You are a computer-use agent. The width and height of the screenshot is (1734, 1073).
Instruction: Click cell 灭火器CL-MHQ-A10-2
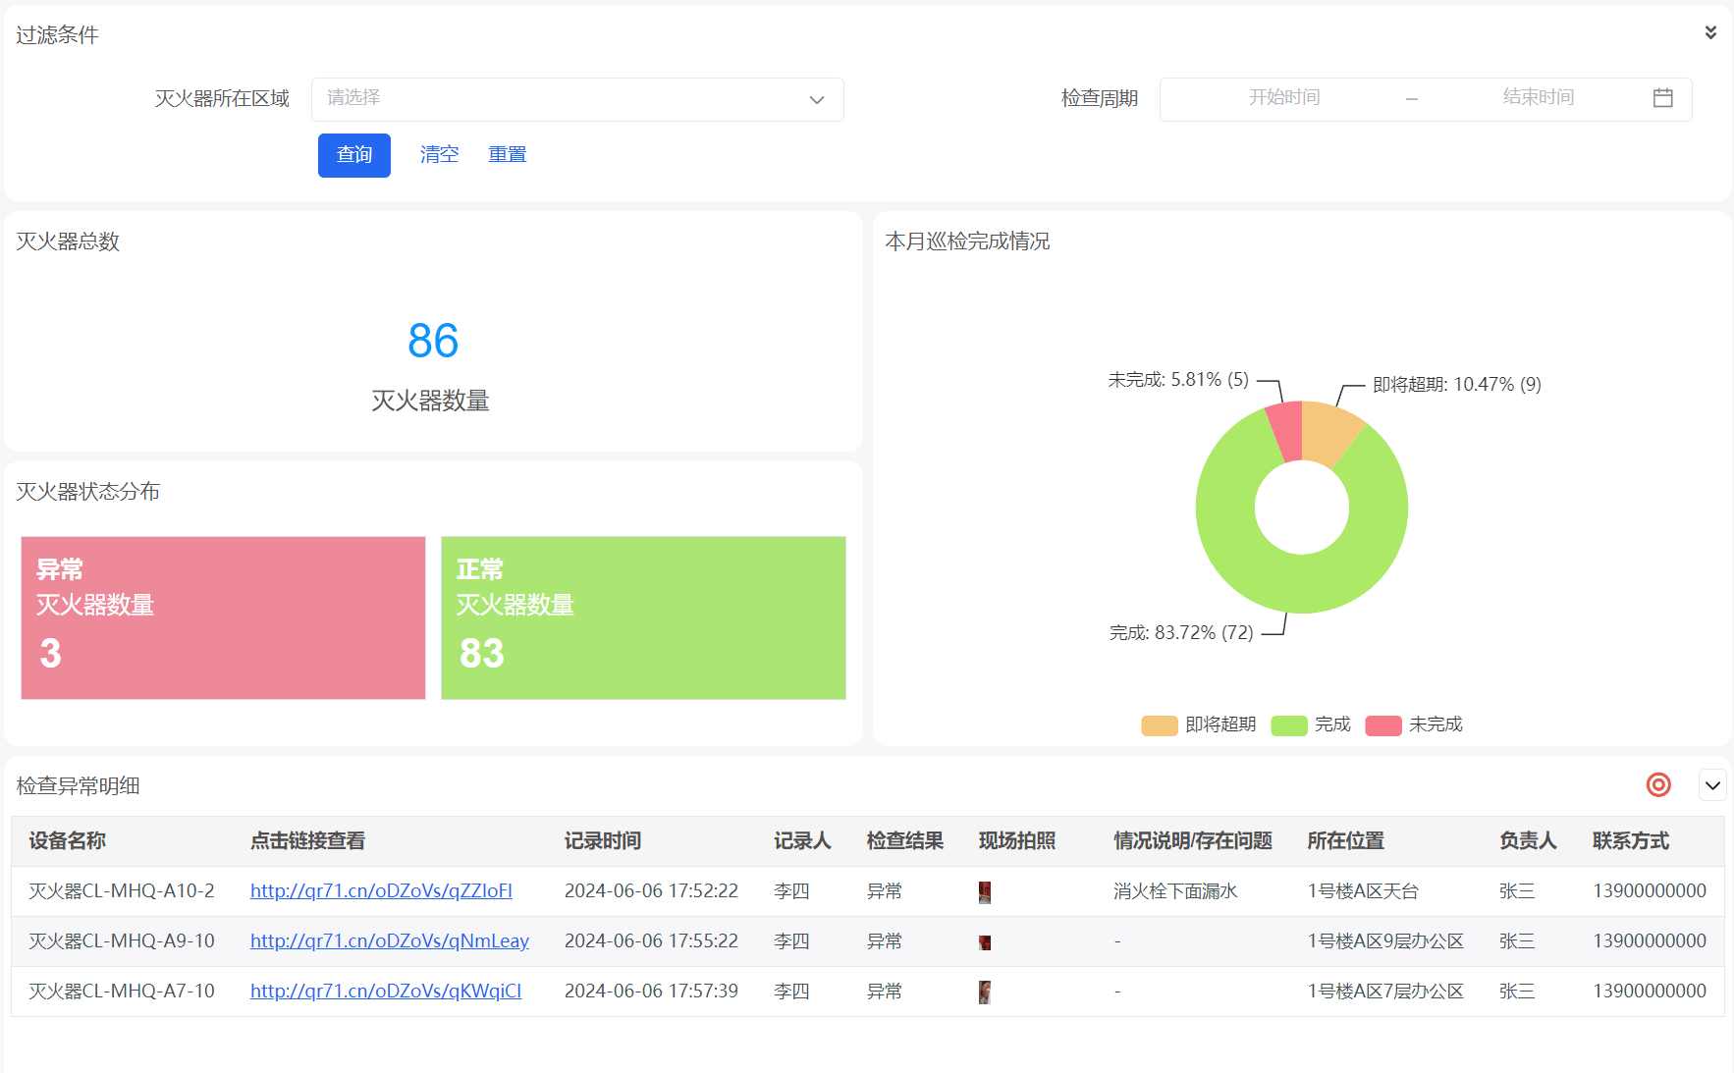(x=122, y=890)
